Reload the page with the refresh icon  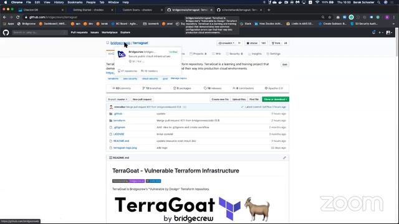[x=18, y=17]
